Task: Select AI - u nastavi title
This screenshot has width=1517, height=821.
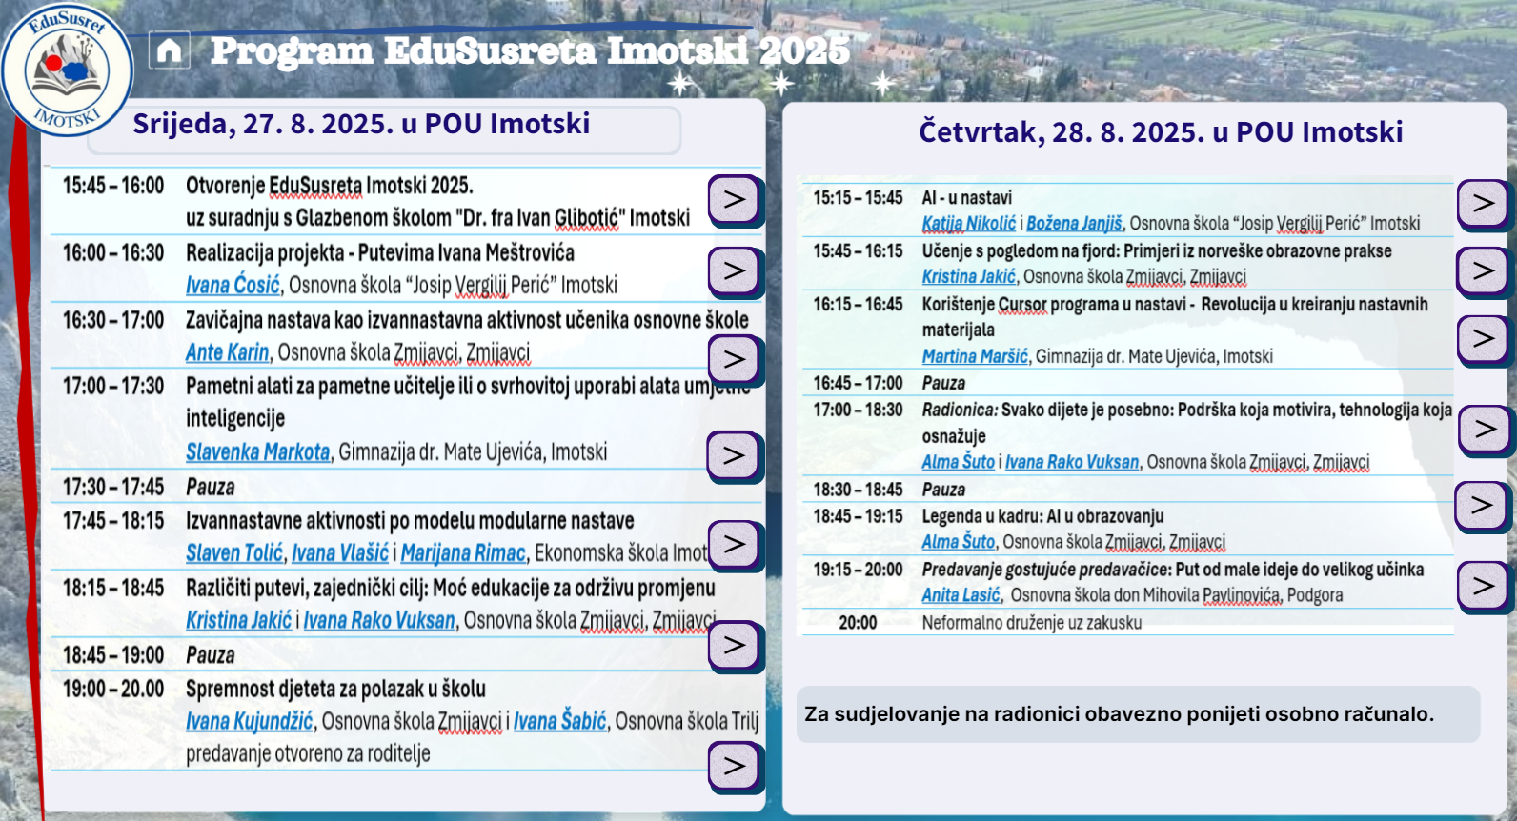Action: point(966,198)
